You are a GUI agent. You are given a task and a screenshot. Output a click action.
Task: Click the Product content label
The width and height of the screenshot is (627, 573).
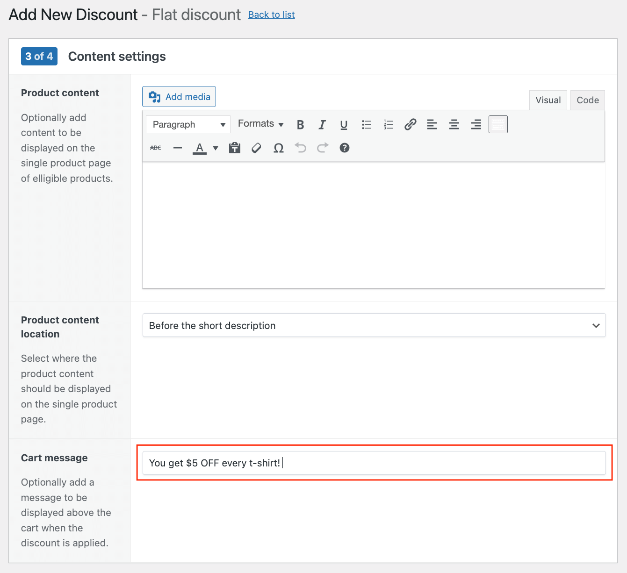pyautogui.click(x=60, y=93)
